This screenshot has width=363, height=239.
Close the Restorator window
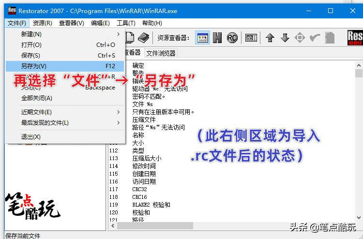[352, 11]
